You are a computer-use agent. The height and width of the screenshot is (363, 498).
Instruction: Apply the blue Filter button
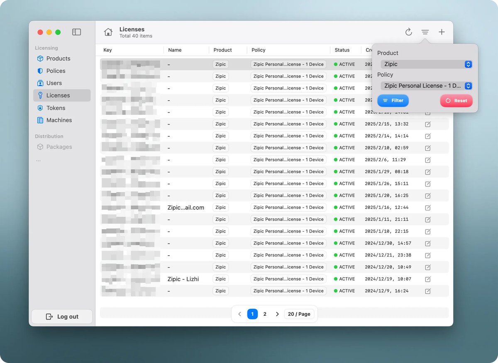[x=393, y=101]
